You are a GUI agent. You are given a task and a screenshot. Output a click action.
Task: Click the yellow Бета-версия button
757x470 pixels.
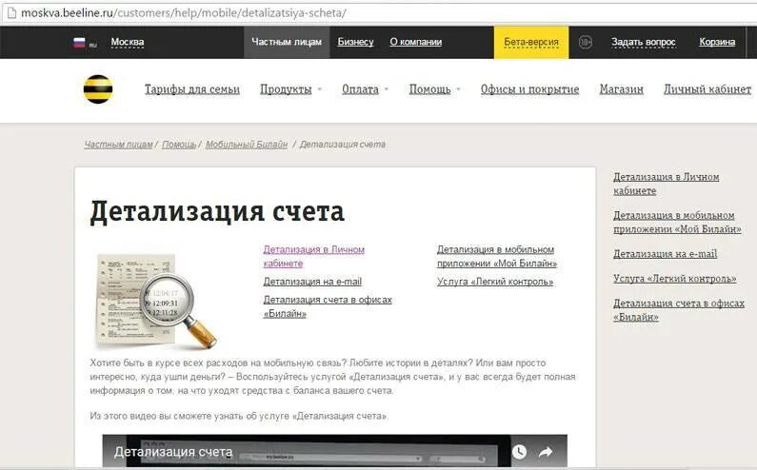coord(531,42)
